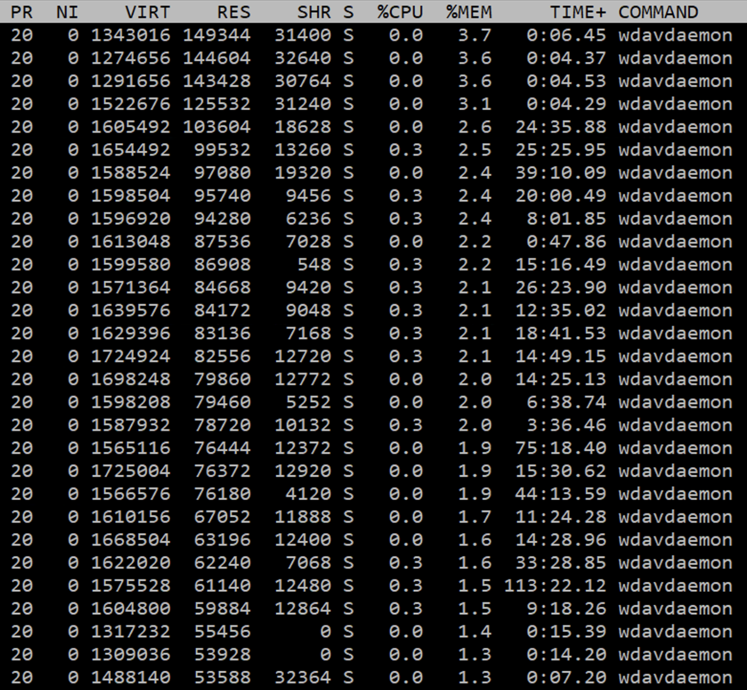Click the %MEM column header

click(x=469, y=12)
